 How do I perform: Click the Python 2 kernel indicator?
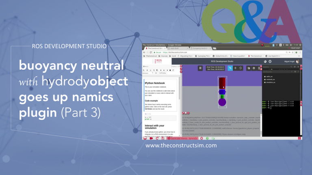[175, 67]
